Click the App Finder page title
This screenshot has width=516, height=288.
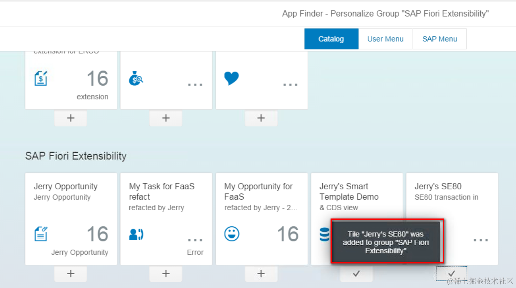(x=385, y=14)
